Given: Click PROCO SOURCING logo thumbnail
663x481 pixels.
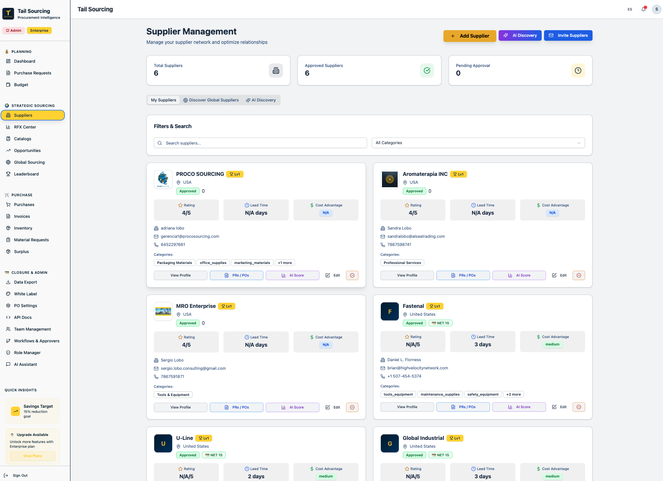Looking at the screenshot, I should click(x=163, y=179).
